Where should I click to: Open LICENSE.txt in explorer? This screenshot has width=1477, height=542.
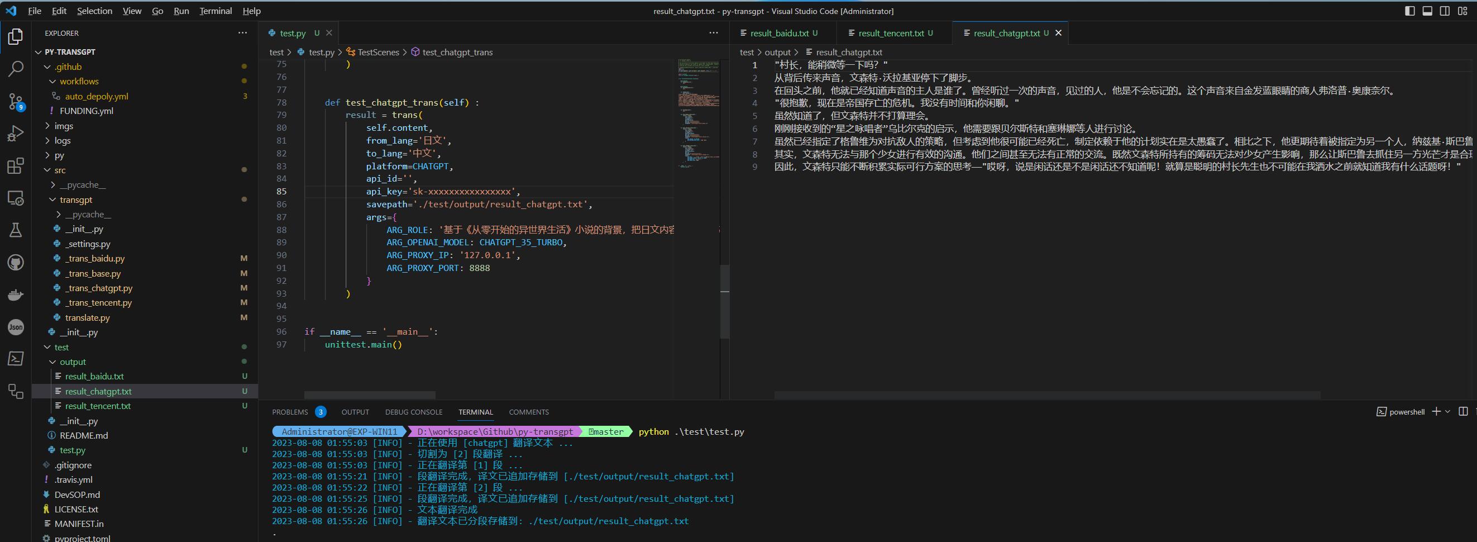coord(76,508)
